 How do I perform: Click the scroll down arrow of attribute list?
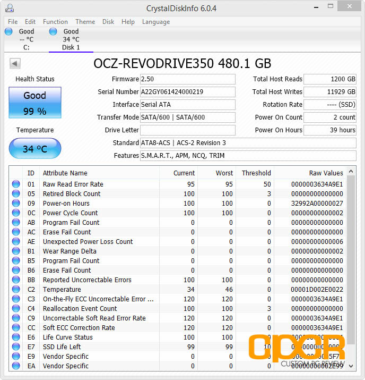[x=351, y=366]
